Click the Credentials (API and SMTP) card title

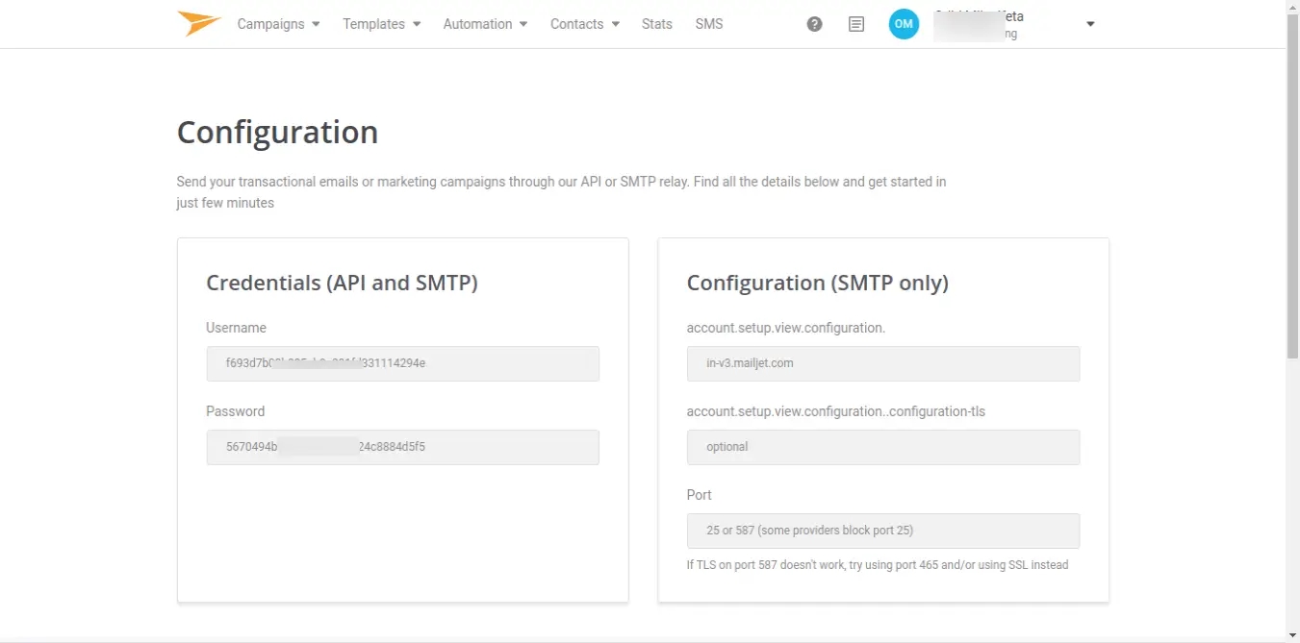pos(342,283)
